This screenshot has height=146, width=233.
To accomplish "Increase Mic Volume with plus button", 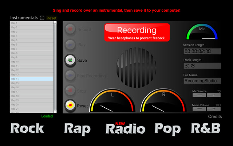I will point(214,95).
